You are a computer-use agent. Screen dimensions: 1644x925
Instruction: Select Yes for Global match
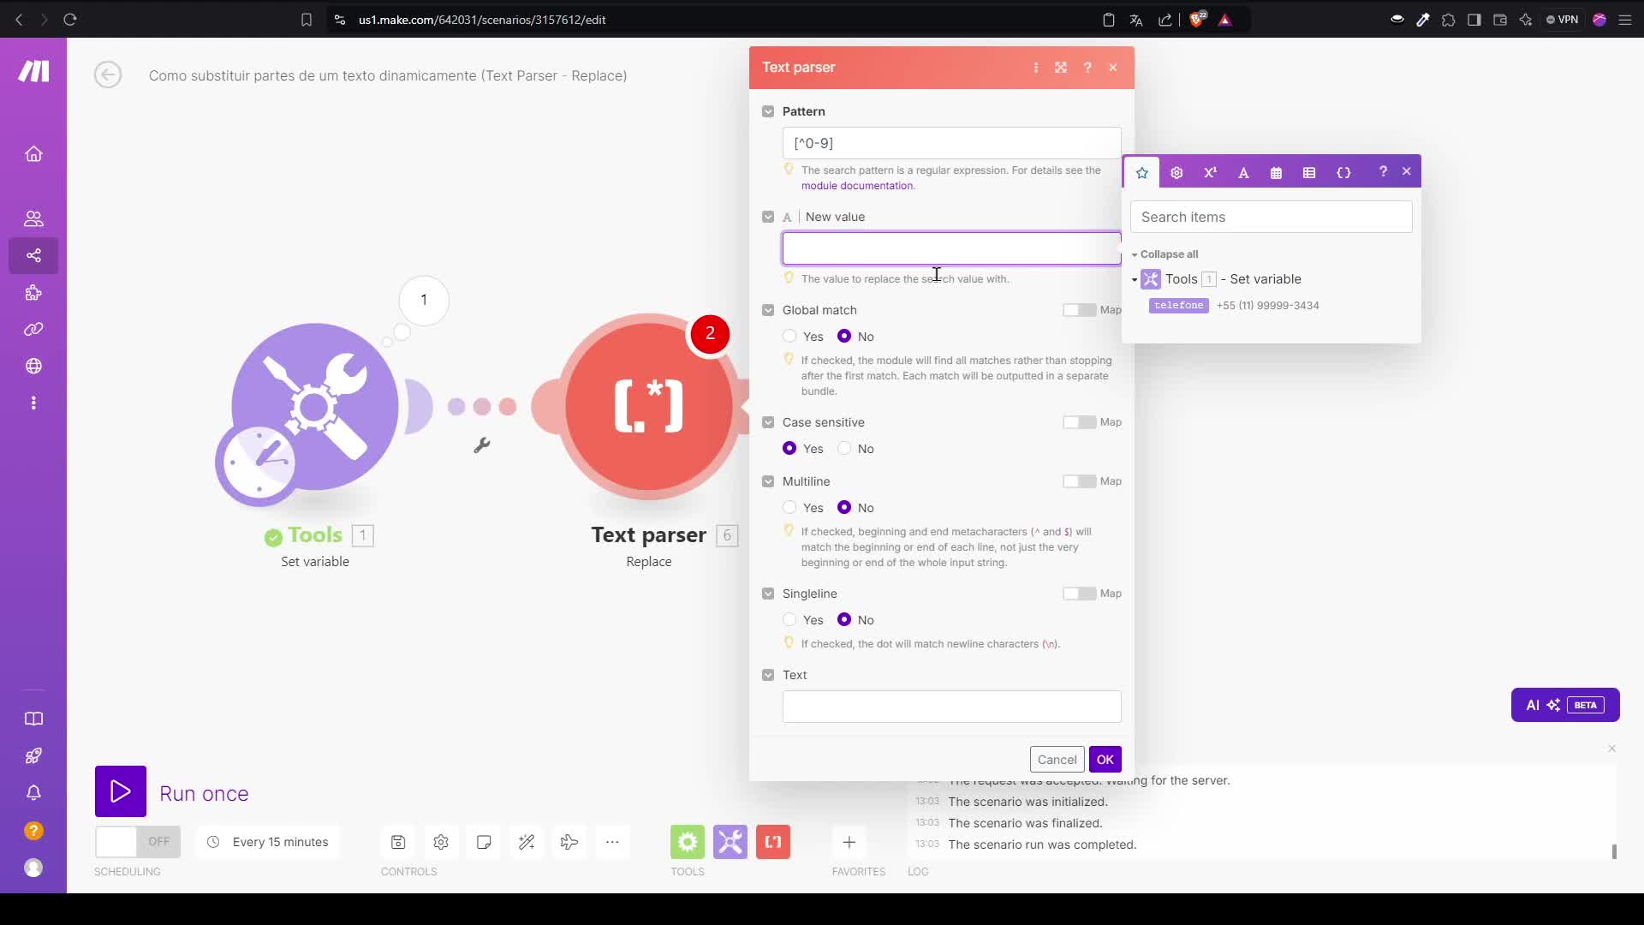pyautogui.click(x=789, y=337)
